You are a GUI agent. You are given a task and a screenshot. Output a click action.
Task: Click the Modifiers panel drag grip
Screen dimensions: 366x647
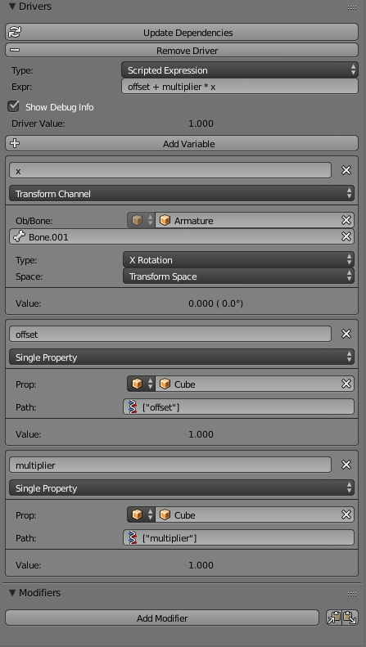click(x=352, y=594)
